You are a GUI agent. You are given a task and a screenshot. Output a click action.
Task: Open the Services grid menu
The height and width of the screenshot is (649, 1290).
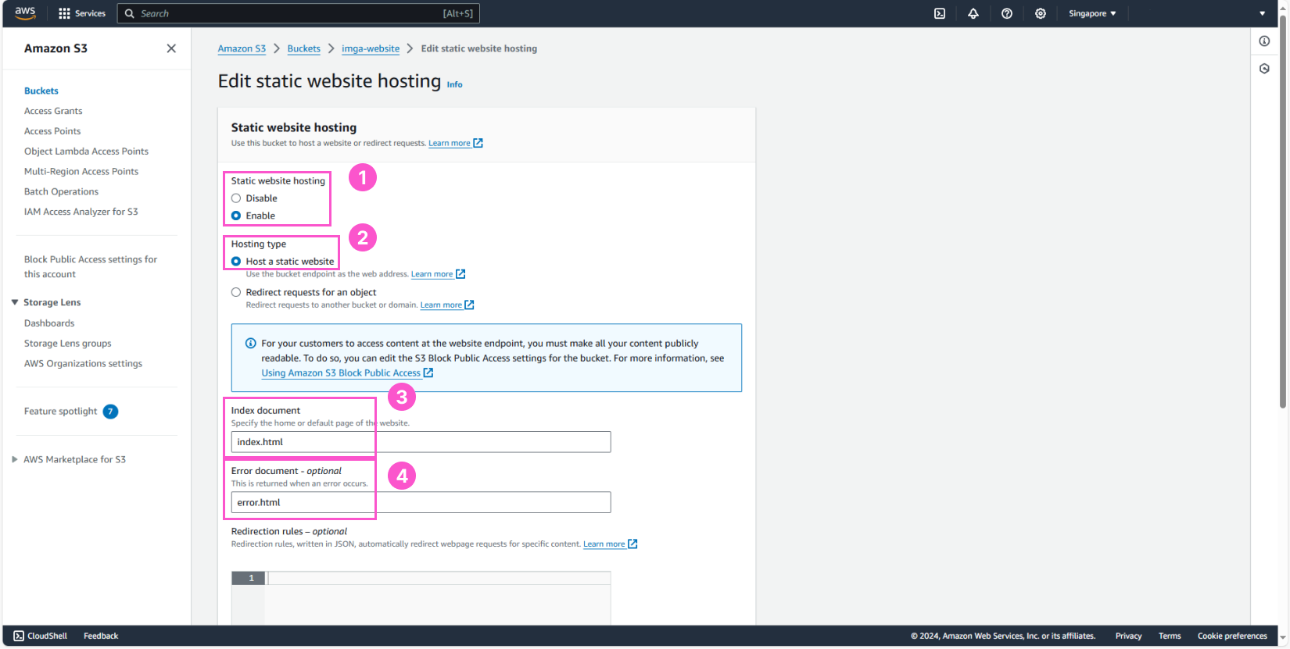coord(81,13)
